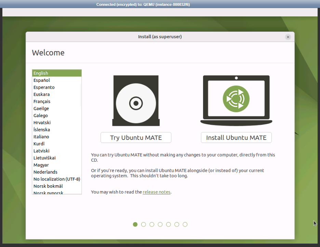Choose Español from the language list
The width and height of the screenshot is (320, 247).
pos(42,80)
